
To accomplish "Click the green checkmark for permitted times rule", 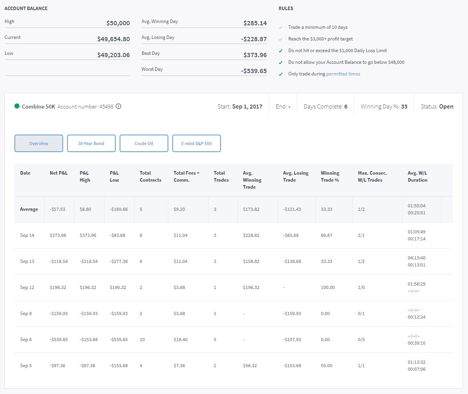I will pyautogui.click(x=281, y=74).
